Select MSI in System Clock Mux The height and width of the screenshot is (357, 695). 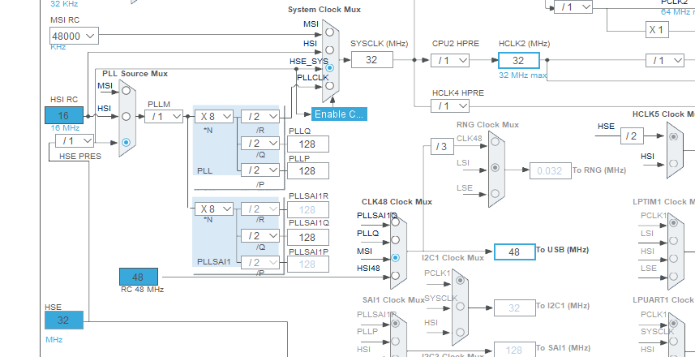point(329,32)
